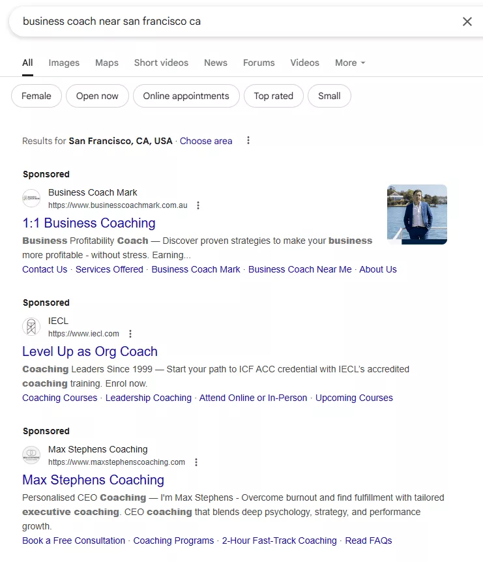Open the three-dot menu beside IECL result
Viewport: 483px width, 562px height.
click(x=130, y=333)
